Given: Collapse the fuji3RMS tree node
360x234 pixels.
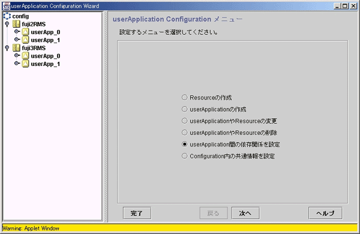Looking at the screenshot, I should 7,48.
